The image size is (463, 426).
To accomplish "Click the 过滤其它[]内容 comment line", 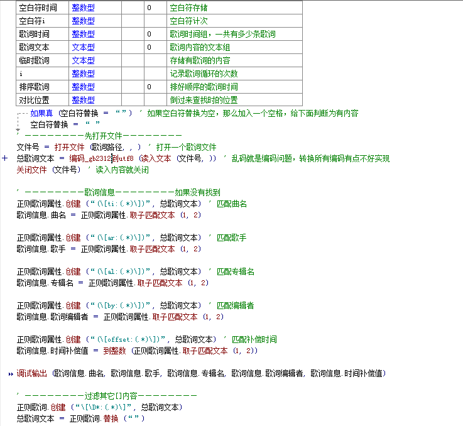I will click(107, 396).
